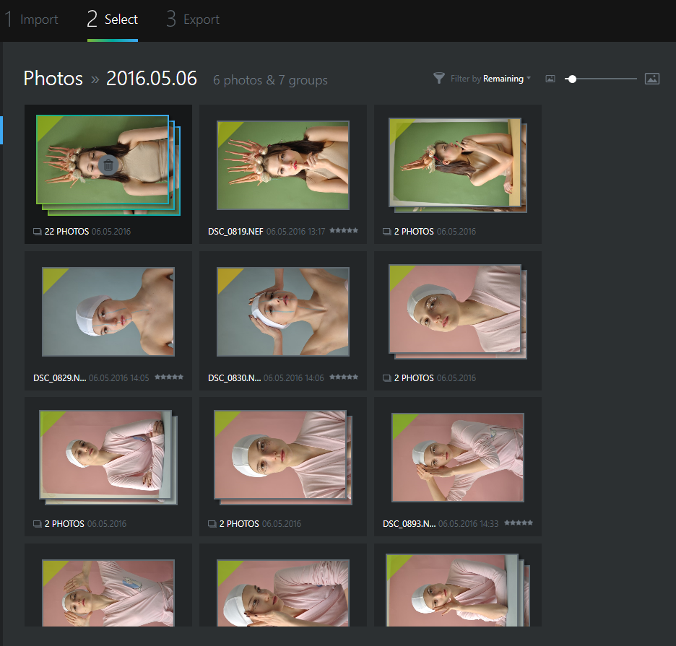Viewport: 676px width, 646px height.
Task: Click the 06.05.2016 14:33 timestamp
Action: pos(468,523)
